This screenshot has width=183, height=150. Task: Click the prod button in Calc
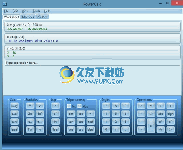coord(14,130)
